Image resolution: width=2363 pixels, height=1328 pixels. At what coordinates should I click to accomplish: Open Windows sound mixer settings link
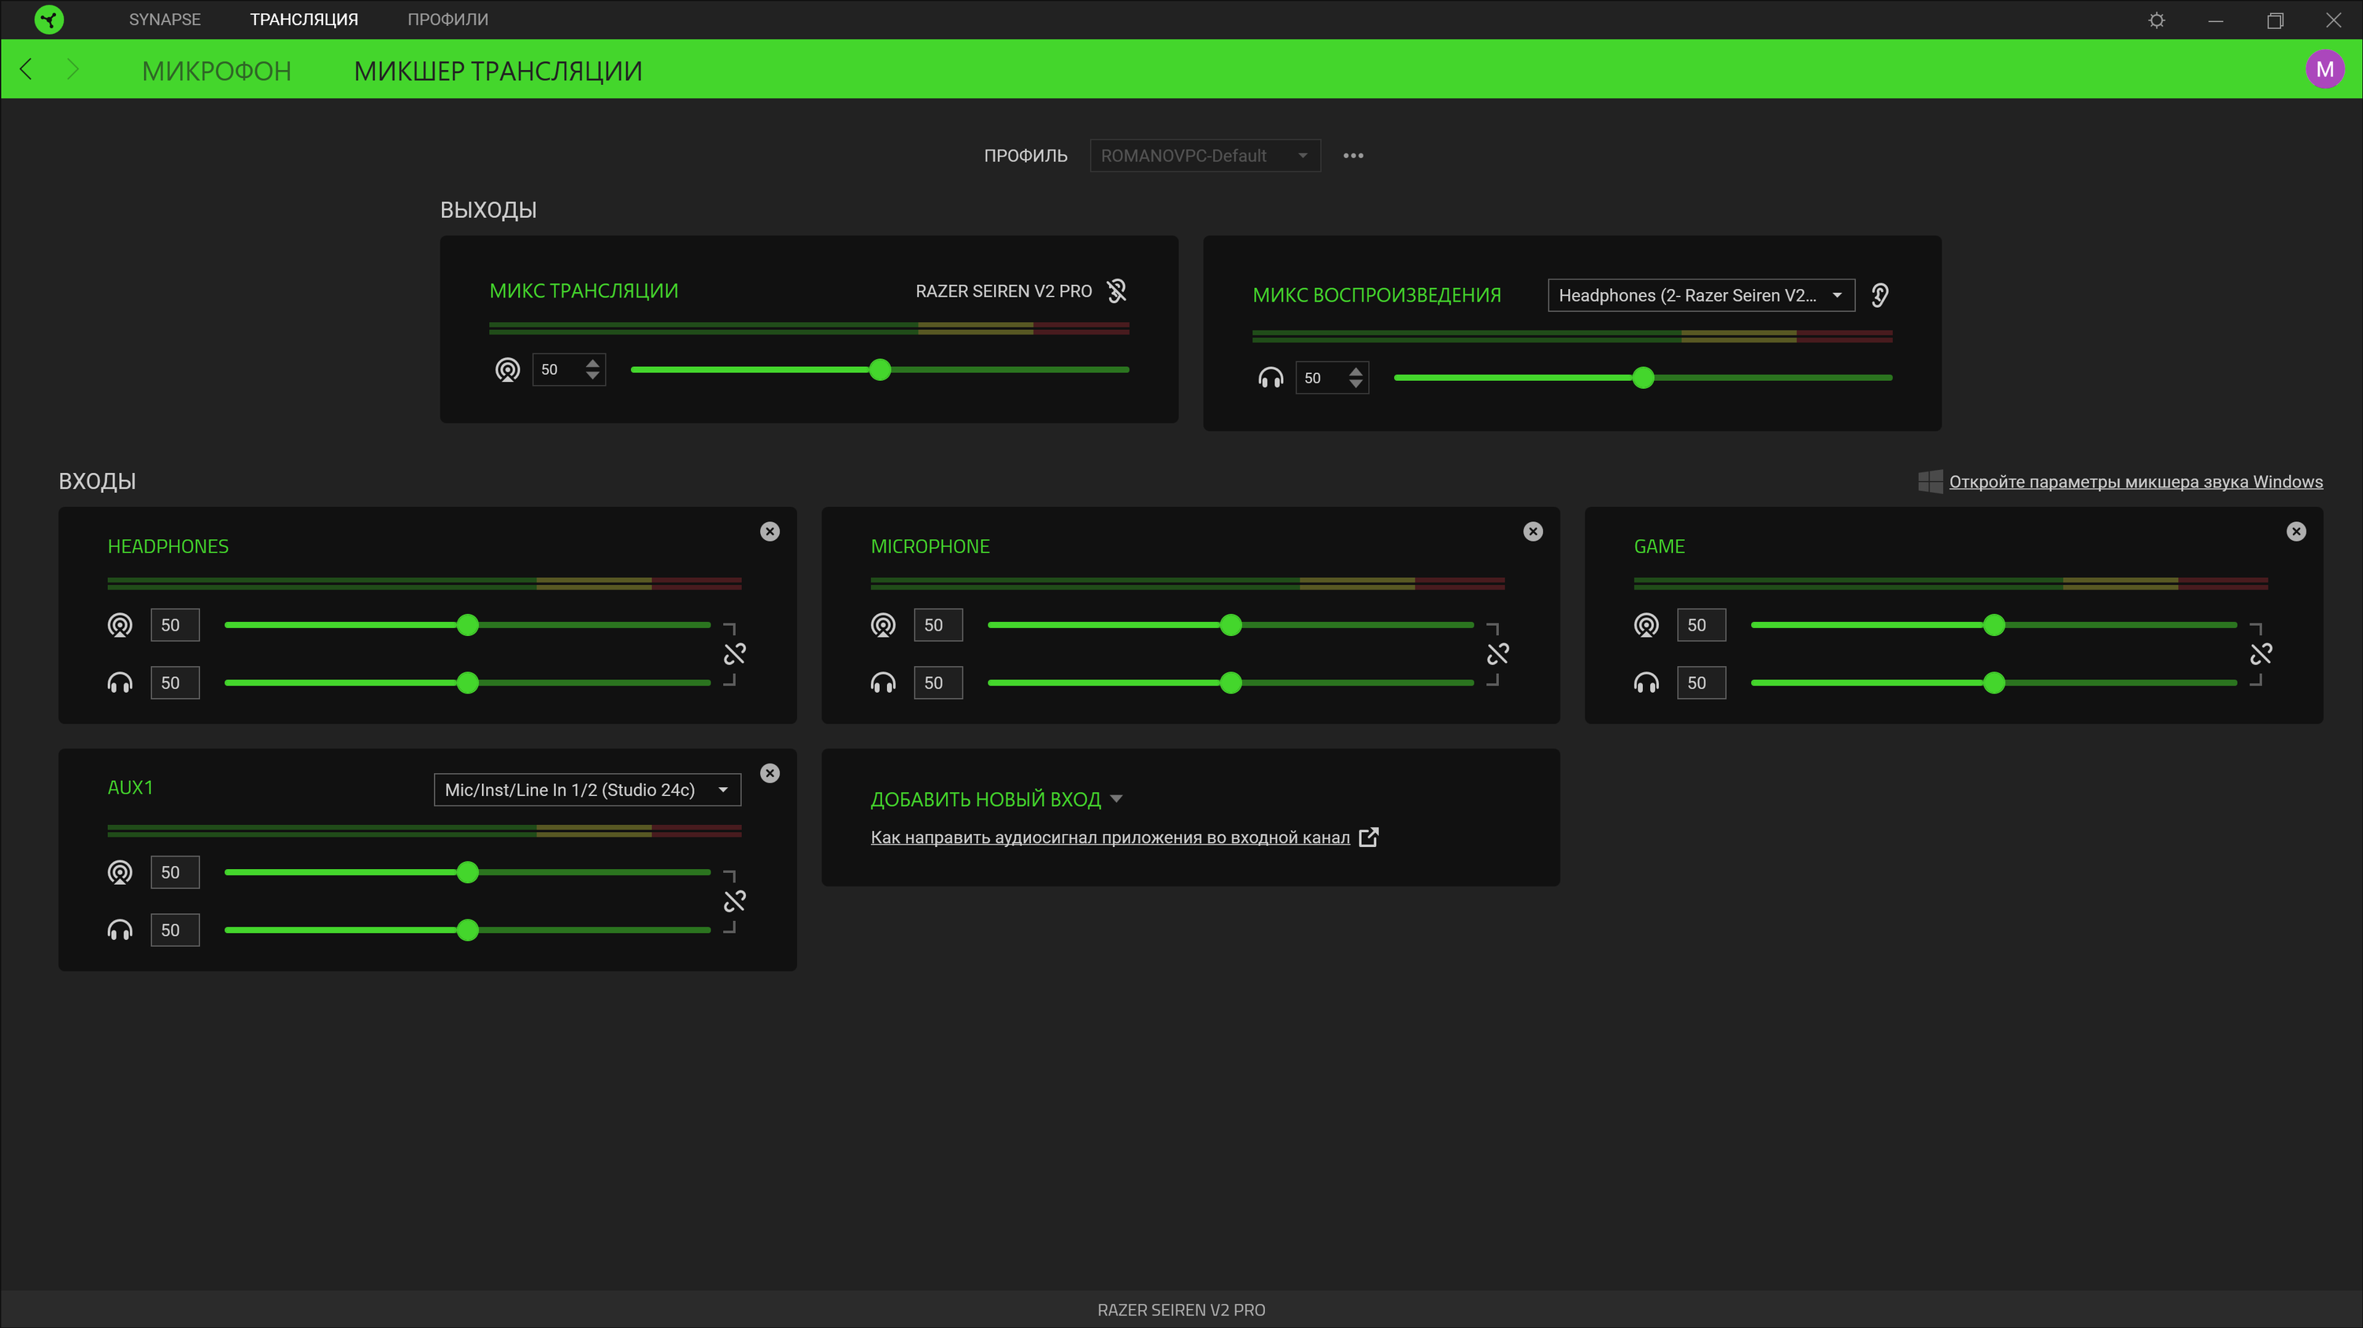[2135, 482]
